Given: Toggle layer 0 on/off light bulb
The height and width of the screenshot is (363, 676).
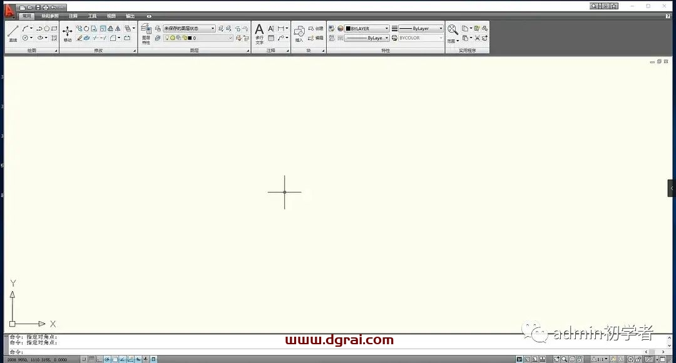Looking at the screenshot, I should (x=167, y=38).
